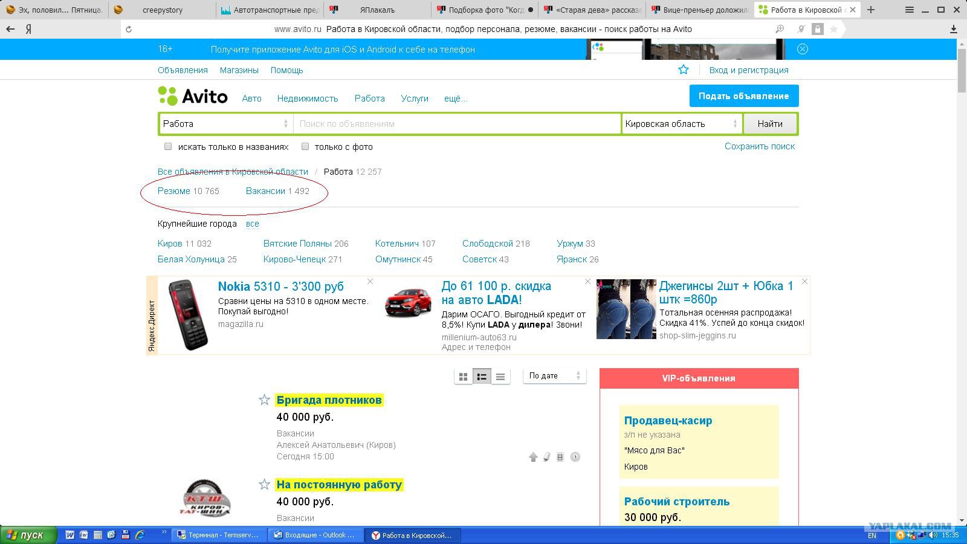
Task: Click the 'Поиск по объявлениям' search field
Action: point(457,123)
